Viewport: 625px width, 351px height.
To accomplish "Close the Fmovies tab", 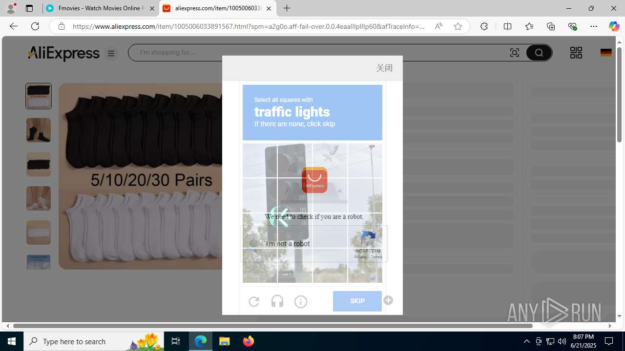I will [152, 8].
